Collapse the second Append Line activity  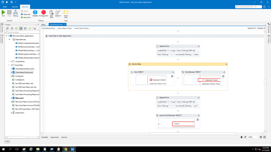pos(199,98)
